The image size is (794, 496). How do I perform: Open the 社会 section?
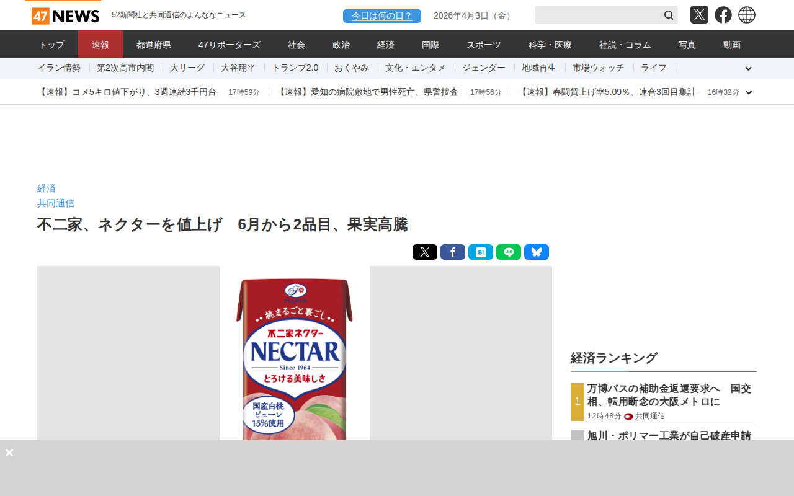pyautogui.click(x=297, y=45)
